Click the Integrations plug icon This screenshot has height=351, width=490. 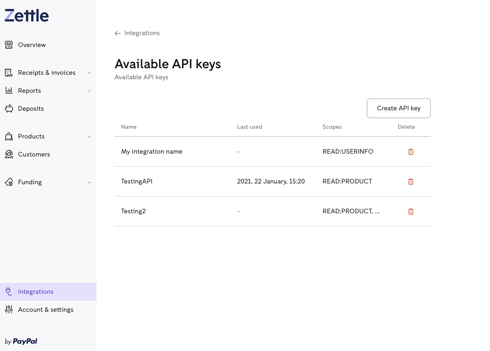9,292
